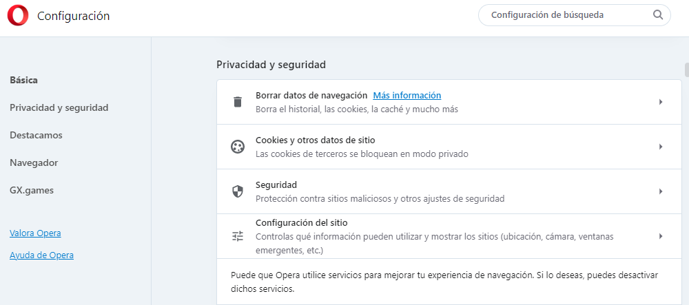Click the page scrollbar thumb
689x305 pixels.
[686, 70]
